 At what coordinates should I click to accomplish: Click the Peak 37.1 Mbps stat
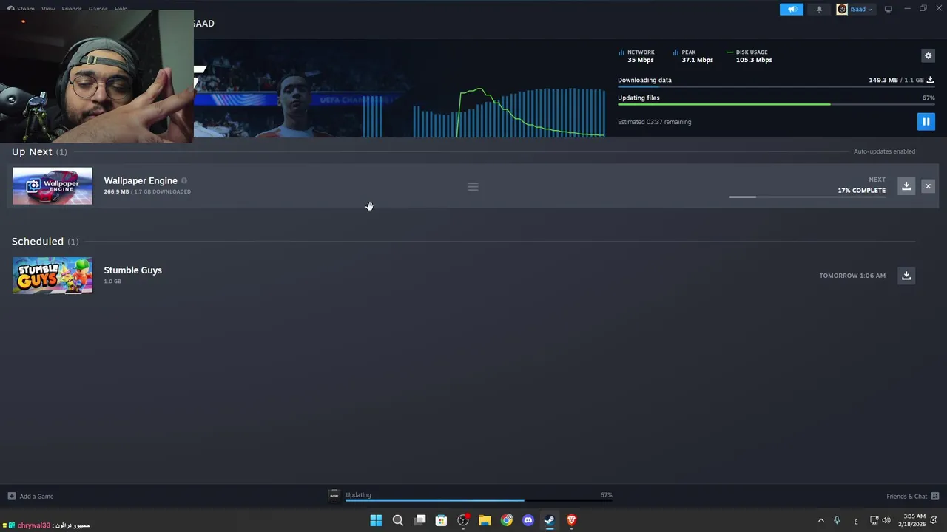[693, 56]
